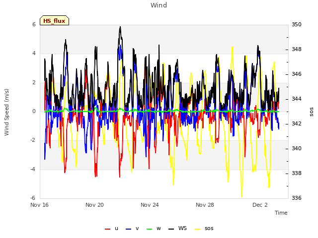Image resolution: width=318 pixels, height=238 pixels.
Task: Click the Nov 20 tick label
Action: coord(94,205)
